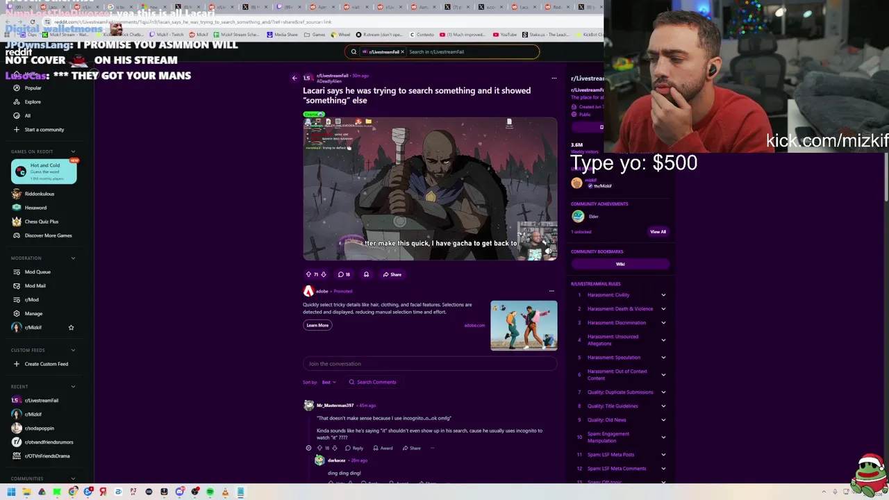Open All in the Reddit sidebar
The height and width of the screenshot is (500, 889).
(x=27, y=116)
